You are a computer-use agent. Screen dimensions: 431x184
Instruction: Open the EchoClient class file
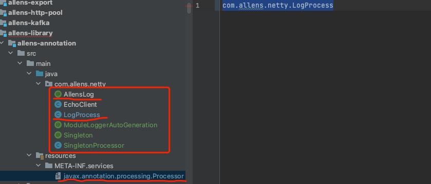click(80, 104)
